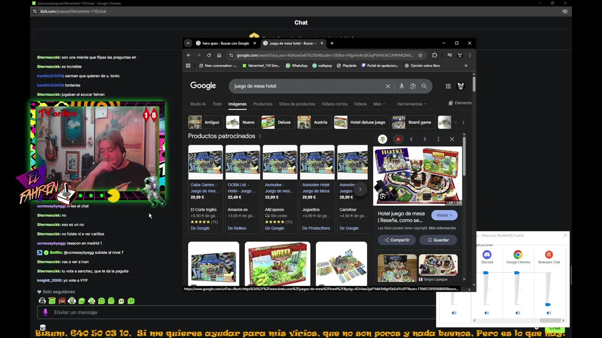Screen dimensions: 602x338
Task: Mute Restream Chat in the volume mixer
Action: coord(548,313)
